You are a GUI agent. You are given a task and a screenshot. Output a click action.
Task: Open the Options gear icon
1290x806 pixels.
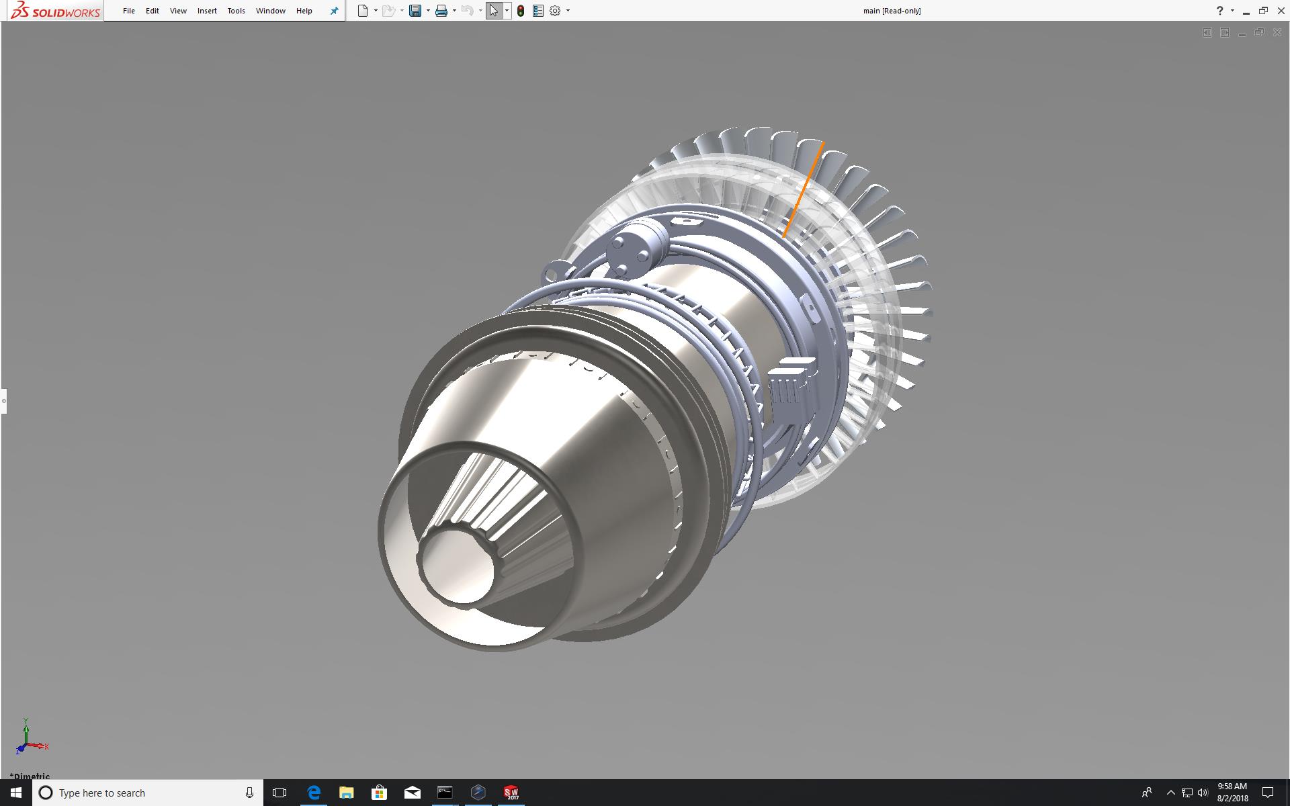(x=555, y=11)
